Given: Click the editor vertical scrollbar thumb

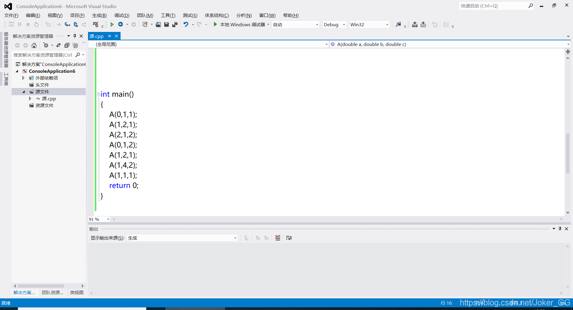Looking at the screenshot, I should coord(568,153).
